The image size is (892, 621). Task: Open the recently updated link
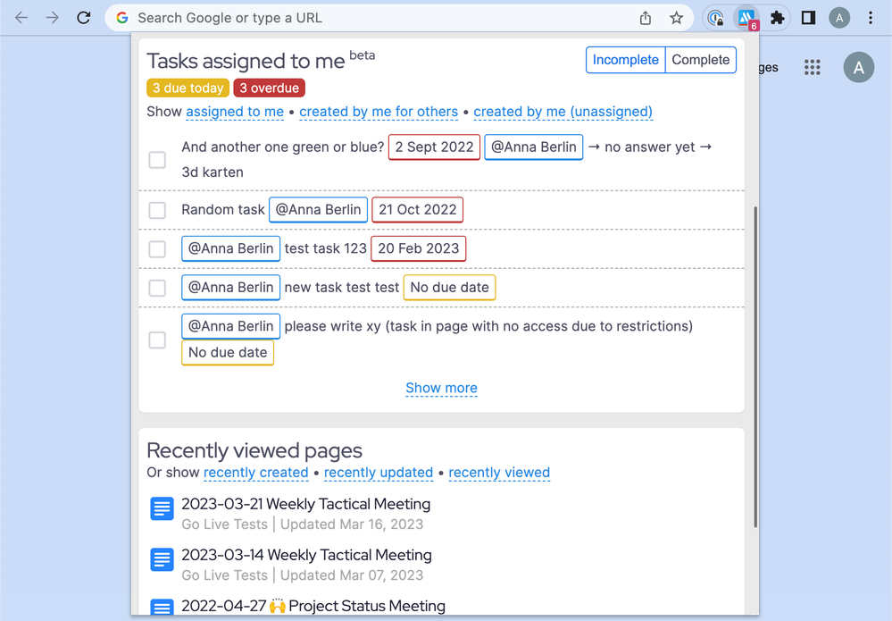[378, 473]
